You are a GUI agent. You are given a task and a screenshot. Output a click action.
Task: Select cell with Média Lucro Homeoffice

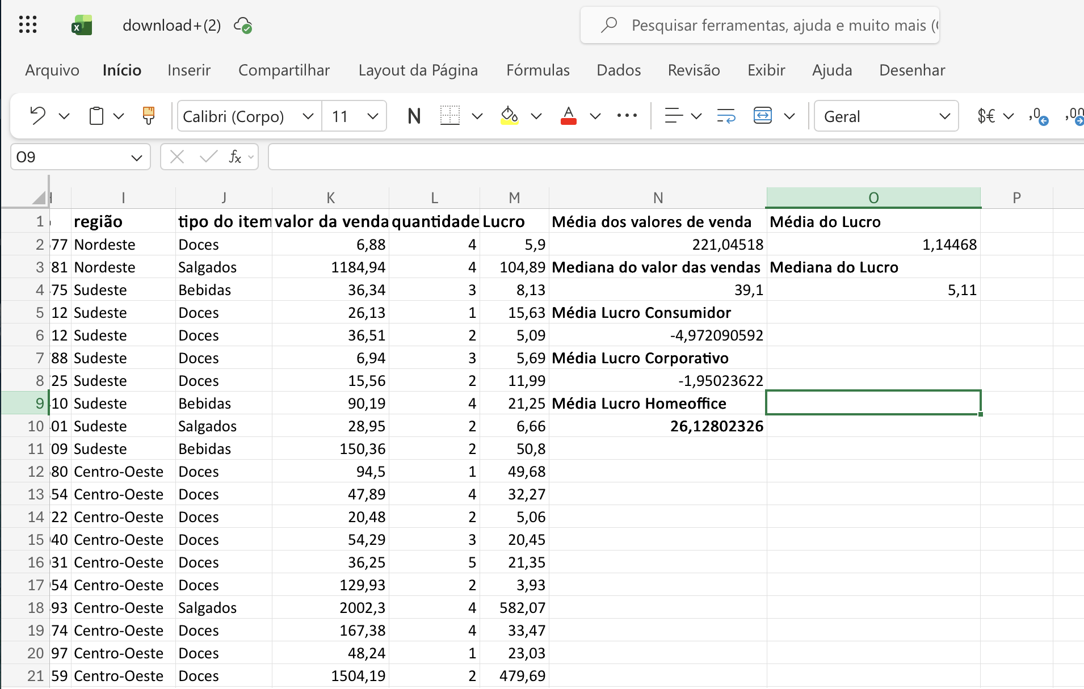click(658, 403)
